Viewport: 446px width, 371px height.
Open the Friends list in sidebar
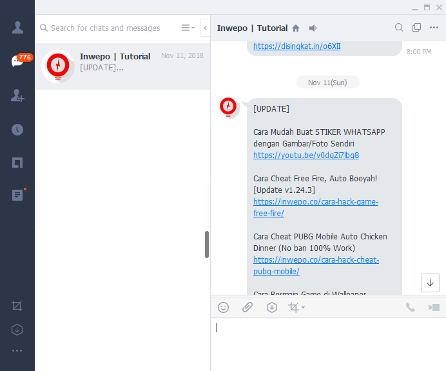click(17, 28)
